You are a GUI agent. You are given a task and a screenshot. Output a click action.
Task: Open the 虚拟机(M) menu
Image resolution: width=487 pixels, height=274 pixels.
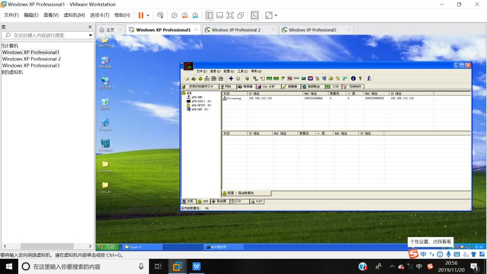click(75, 15)
